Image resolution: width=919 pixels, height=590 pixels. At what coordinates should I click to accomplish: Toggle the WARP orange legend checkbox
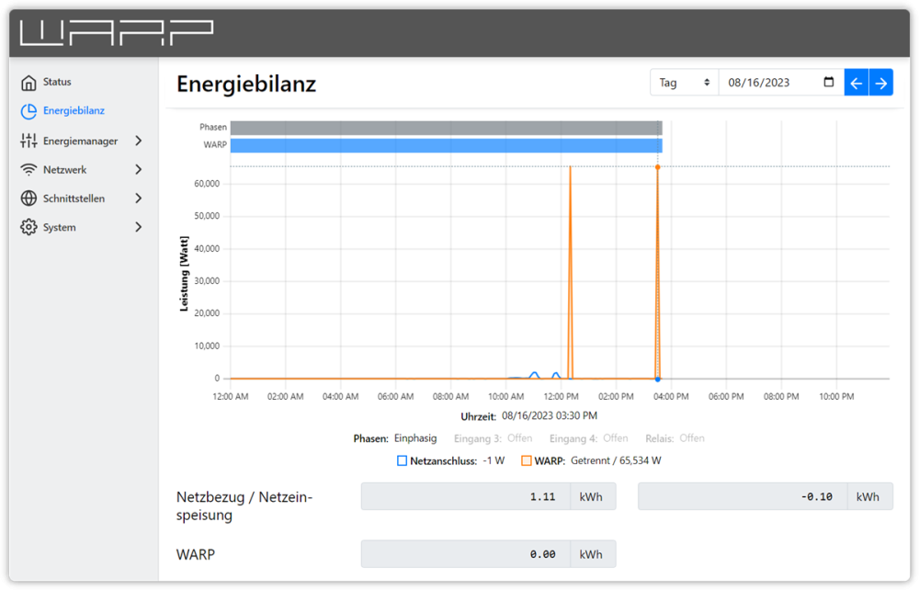click(x=526, y=460)
